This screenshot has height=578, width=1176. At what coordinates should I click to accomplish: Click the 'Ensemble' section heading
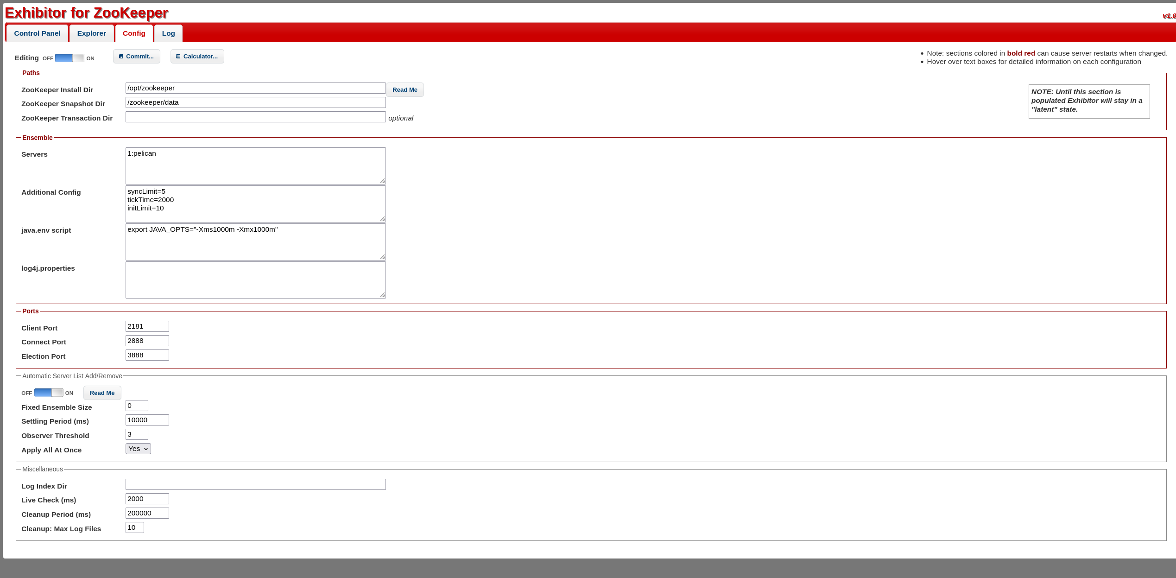[x=38, y=138]
